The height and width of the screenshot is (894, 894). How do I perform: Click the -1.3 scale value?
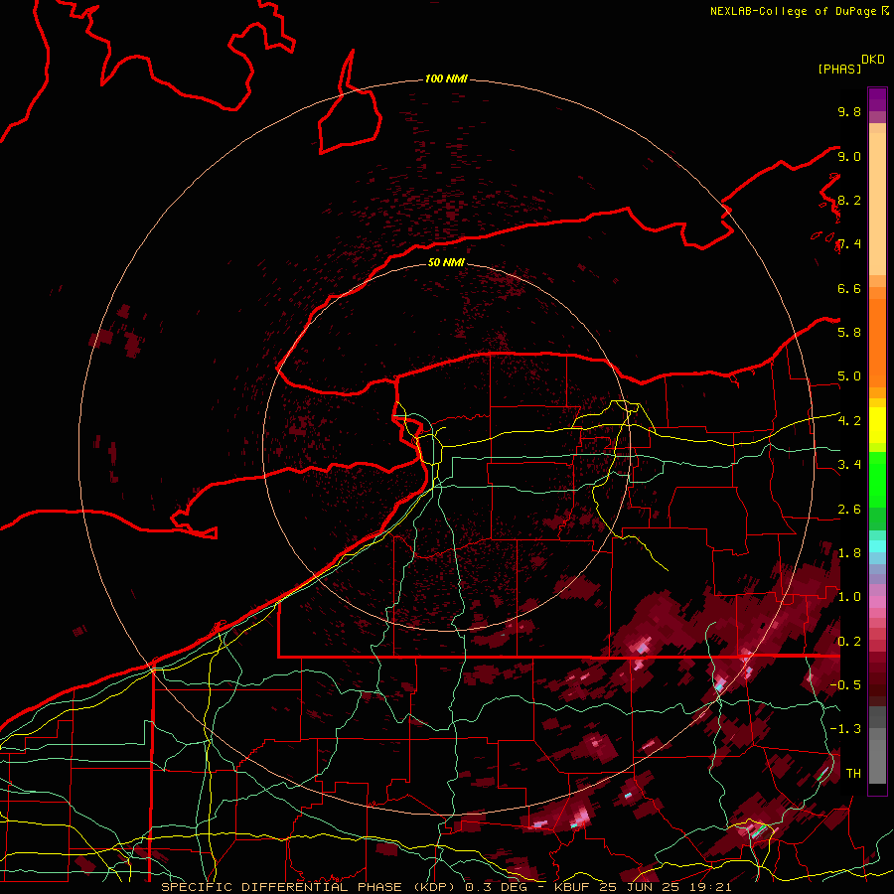[845, 729]
